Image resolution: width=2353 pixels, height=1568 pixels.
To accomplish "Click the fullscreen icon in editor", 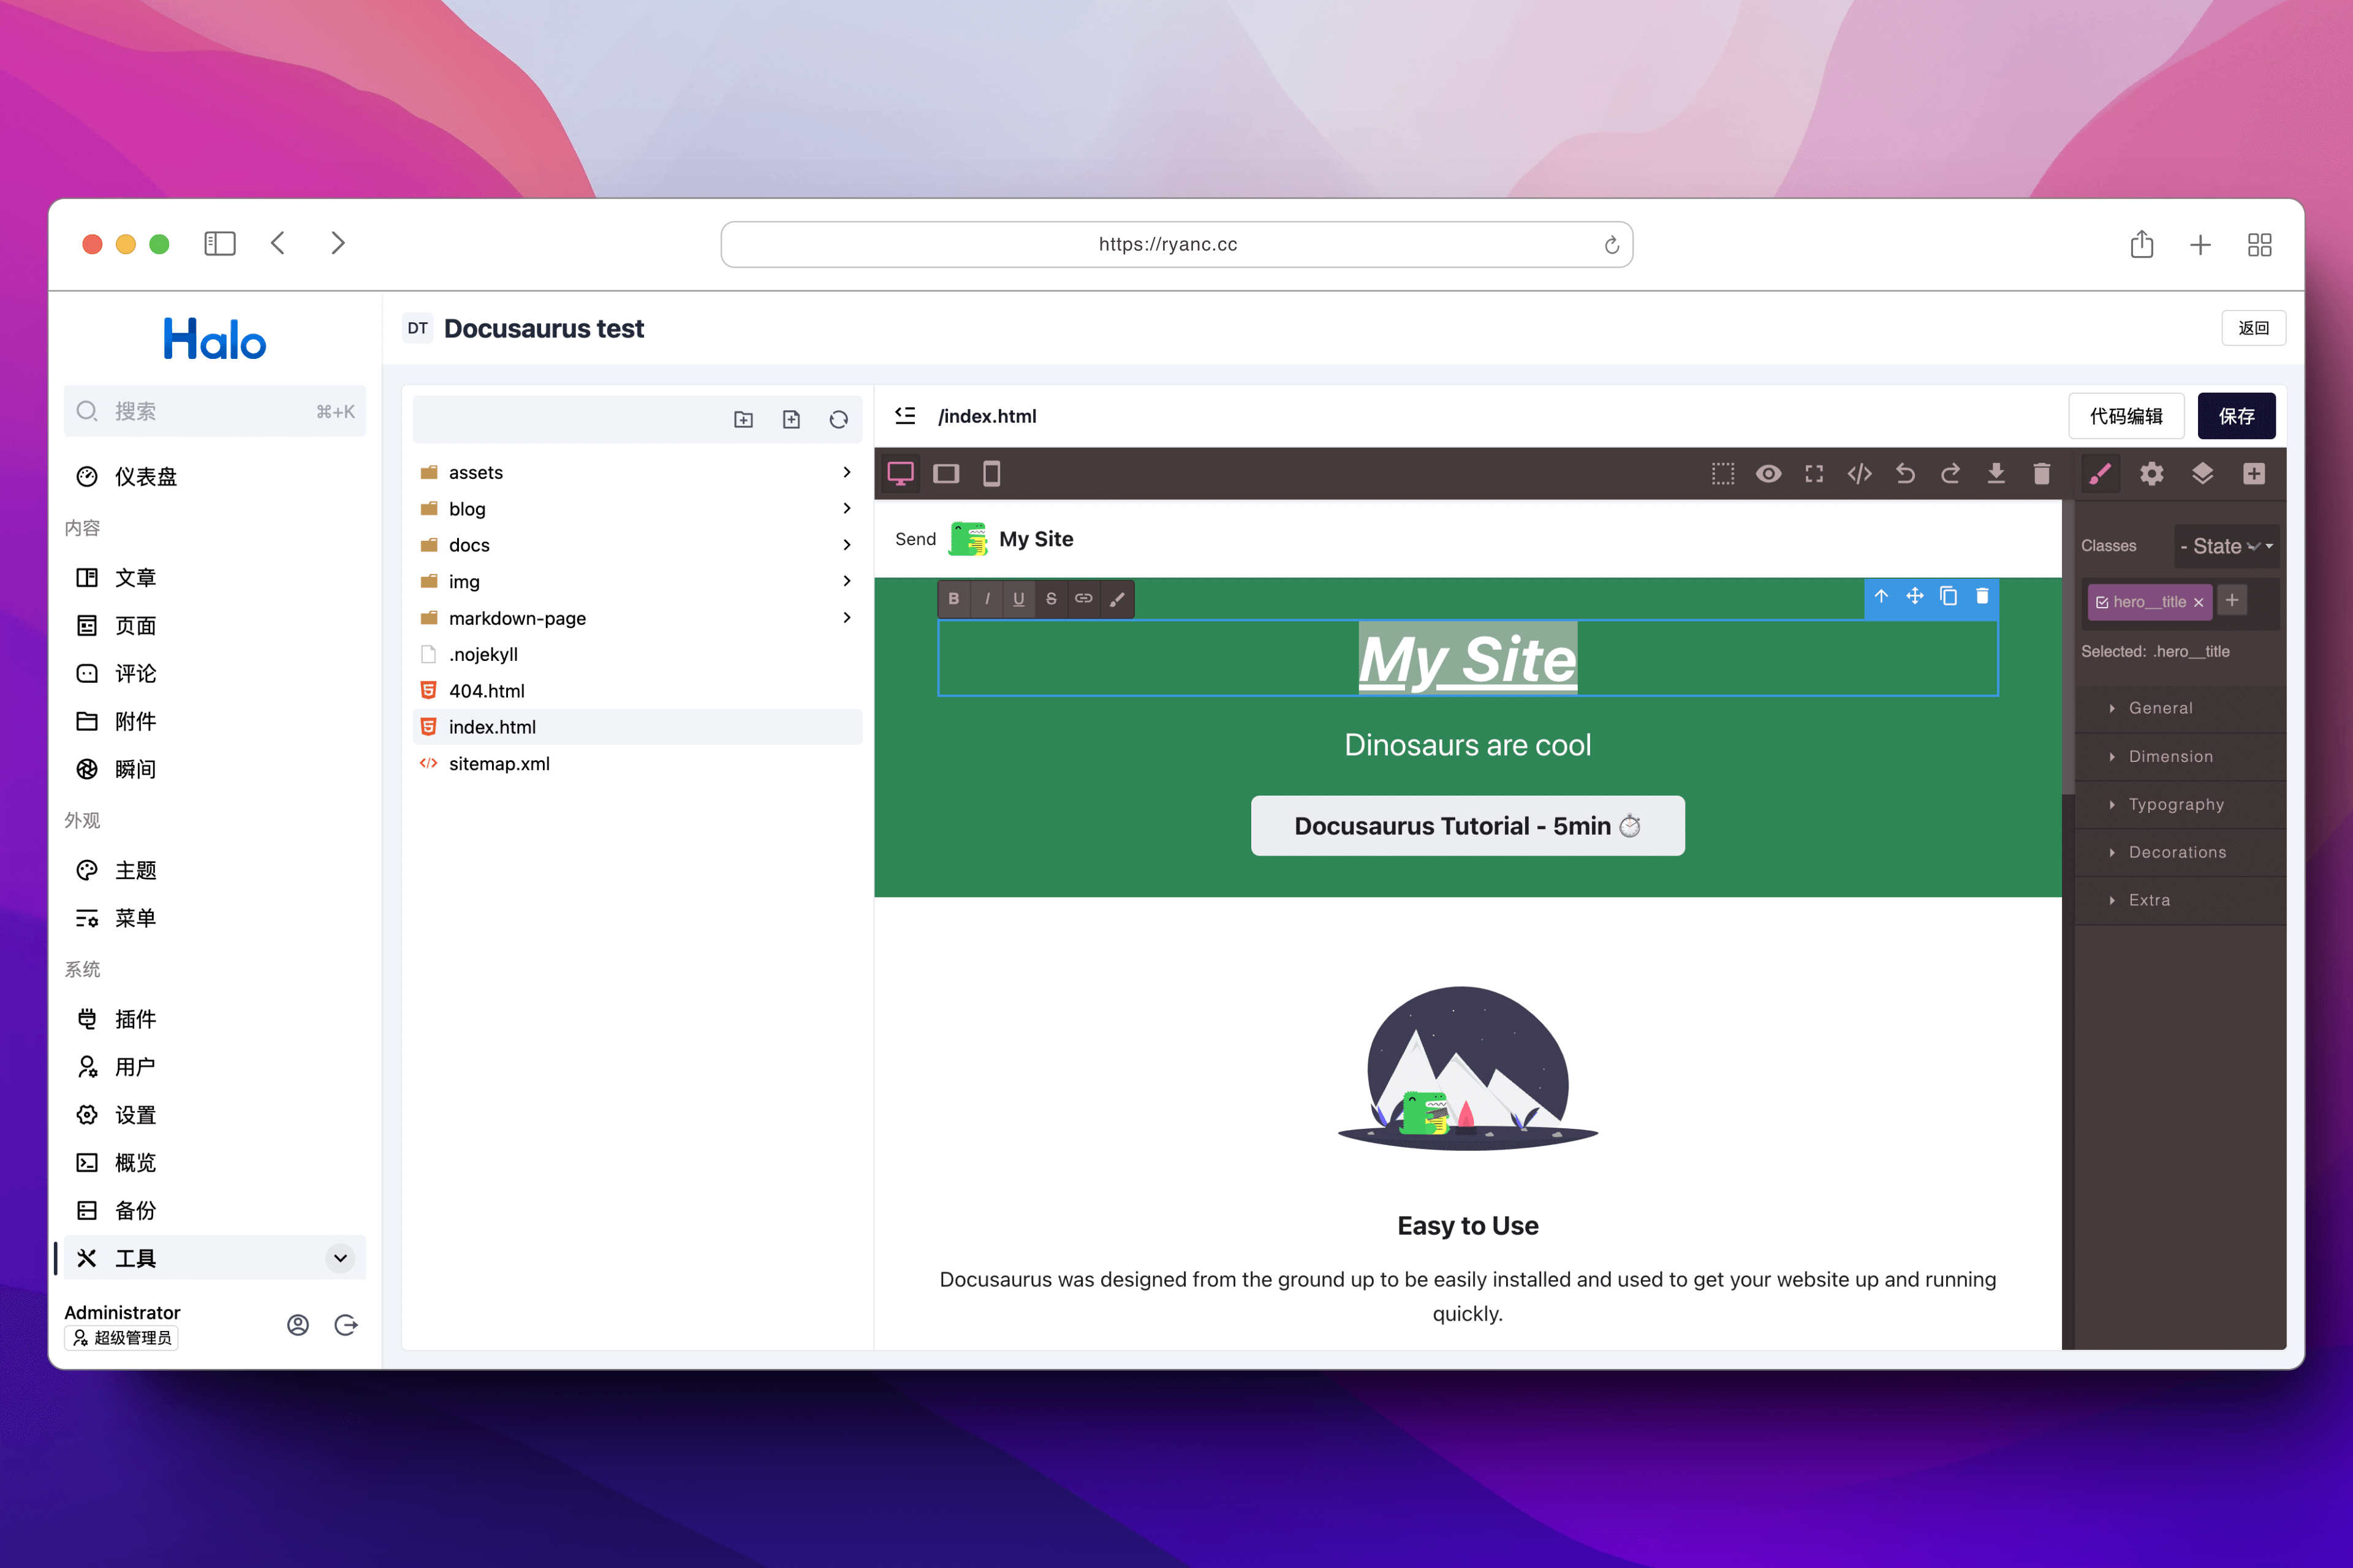I will pyautogui.click(x=1813, y=474).
